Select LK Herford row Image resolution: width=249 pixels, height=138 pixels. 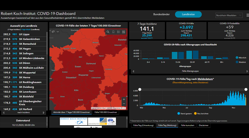coord(23,109)
